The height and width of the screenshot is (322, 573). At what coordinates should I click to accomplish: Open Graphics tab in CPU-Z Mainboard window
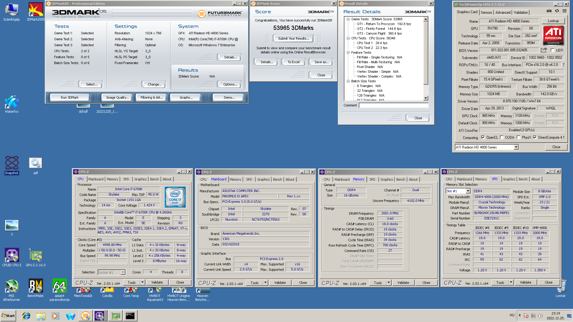(263, 179)
